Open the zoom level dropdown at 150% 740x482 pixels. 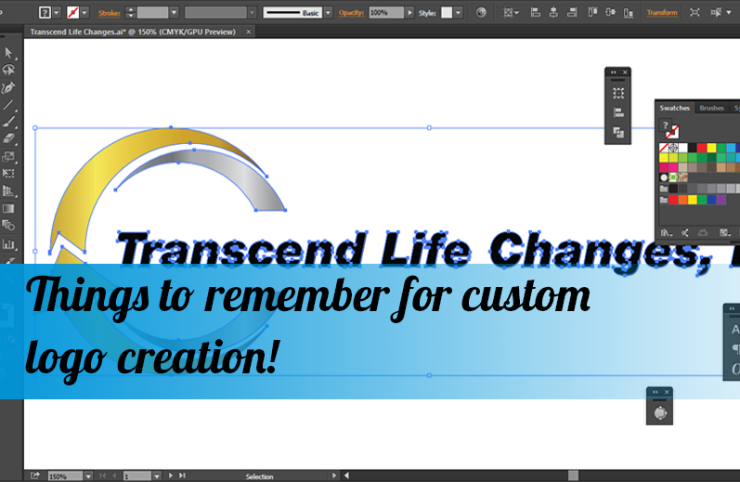[x=88, y=476]
